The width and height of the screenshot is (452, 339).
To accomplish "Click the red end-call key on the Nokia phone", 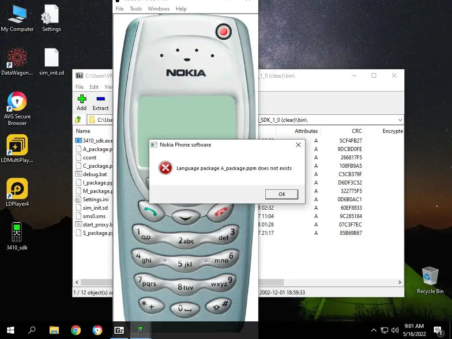I will point(221,212).
